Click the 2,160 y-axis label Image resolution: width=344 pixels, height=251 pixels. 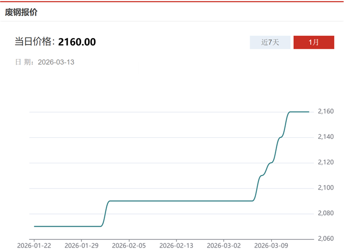[326, 112]
